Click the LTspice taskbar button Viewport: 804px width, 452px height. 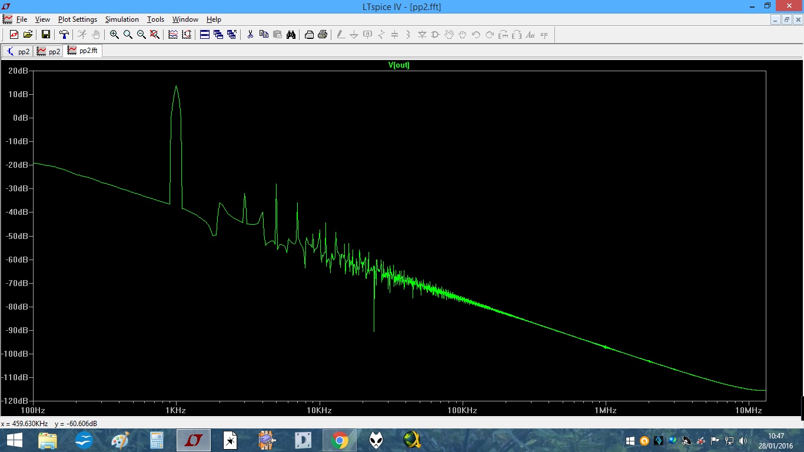tap(194, 440)
